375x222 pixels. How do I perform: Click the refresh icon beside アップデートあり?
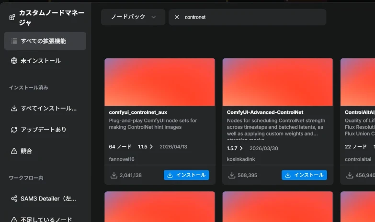click(x=14, y=130)
